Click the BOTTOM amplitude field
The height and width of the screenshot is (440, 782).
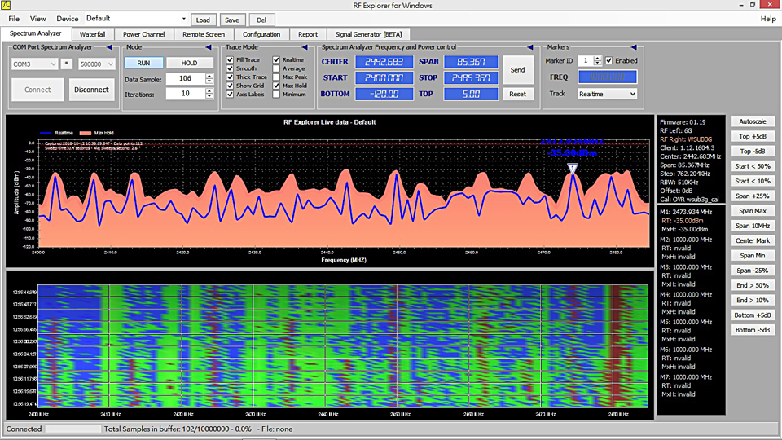coord(384,94)
